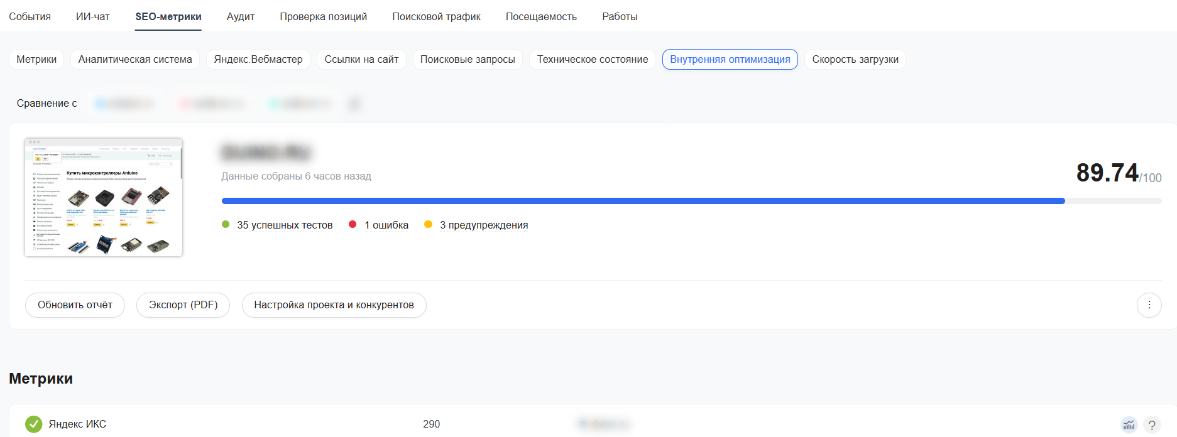Click the 3 предупреждения label
Image resolution: width=1177 pixels, height=437 pixels.
click(484, 225)
